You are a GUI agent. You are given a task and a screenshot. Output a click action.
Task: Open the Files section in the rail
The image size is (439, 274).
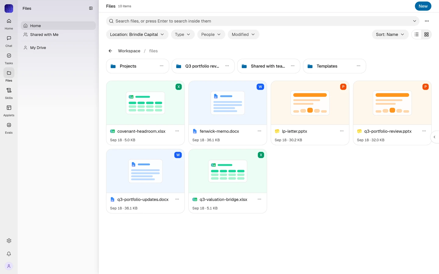pyautogui.click(x=9, y=76)
